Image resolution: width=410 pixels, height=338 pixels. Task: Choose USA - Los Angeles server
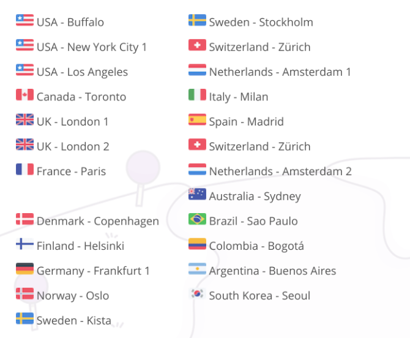[x=82, y=72]
